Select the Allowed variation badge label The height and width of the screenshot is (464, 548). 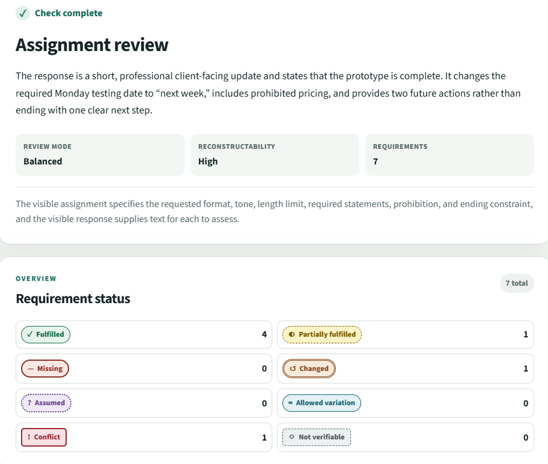(326, 403)
